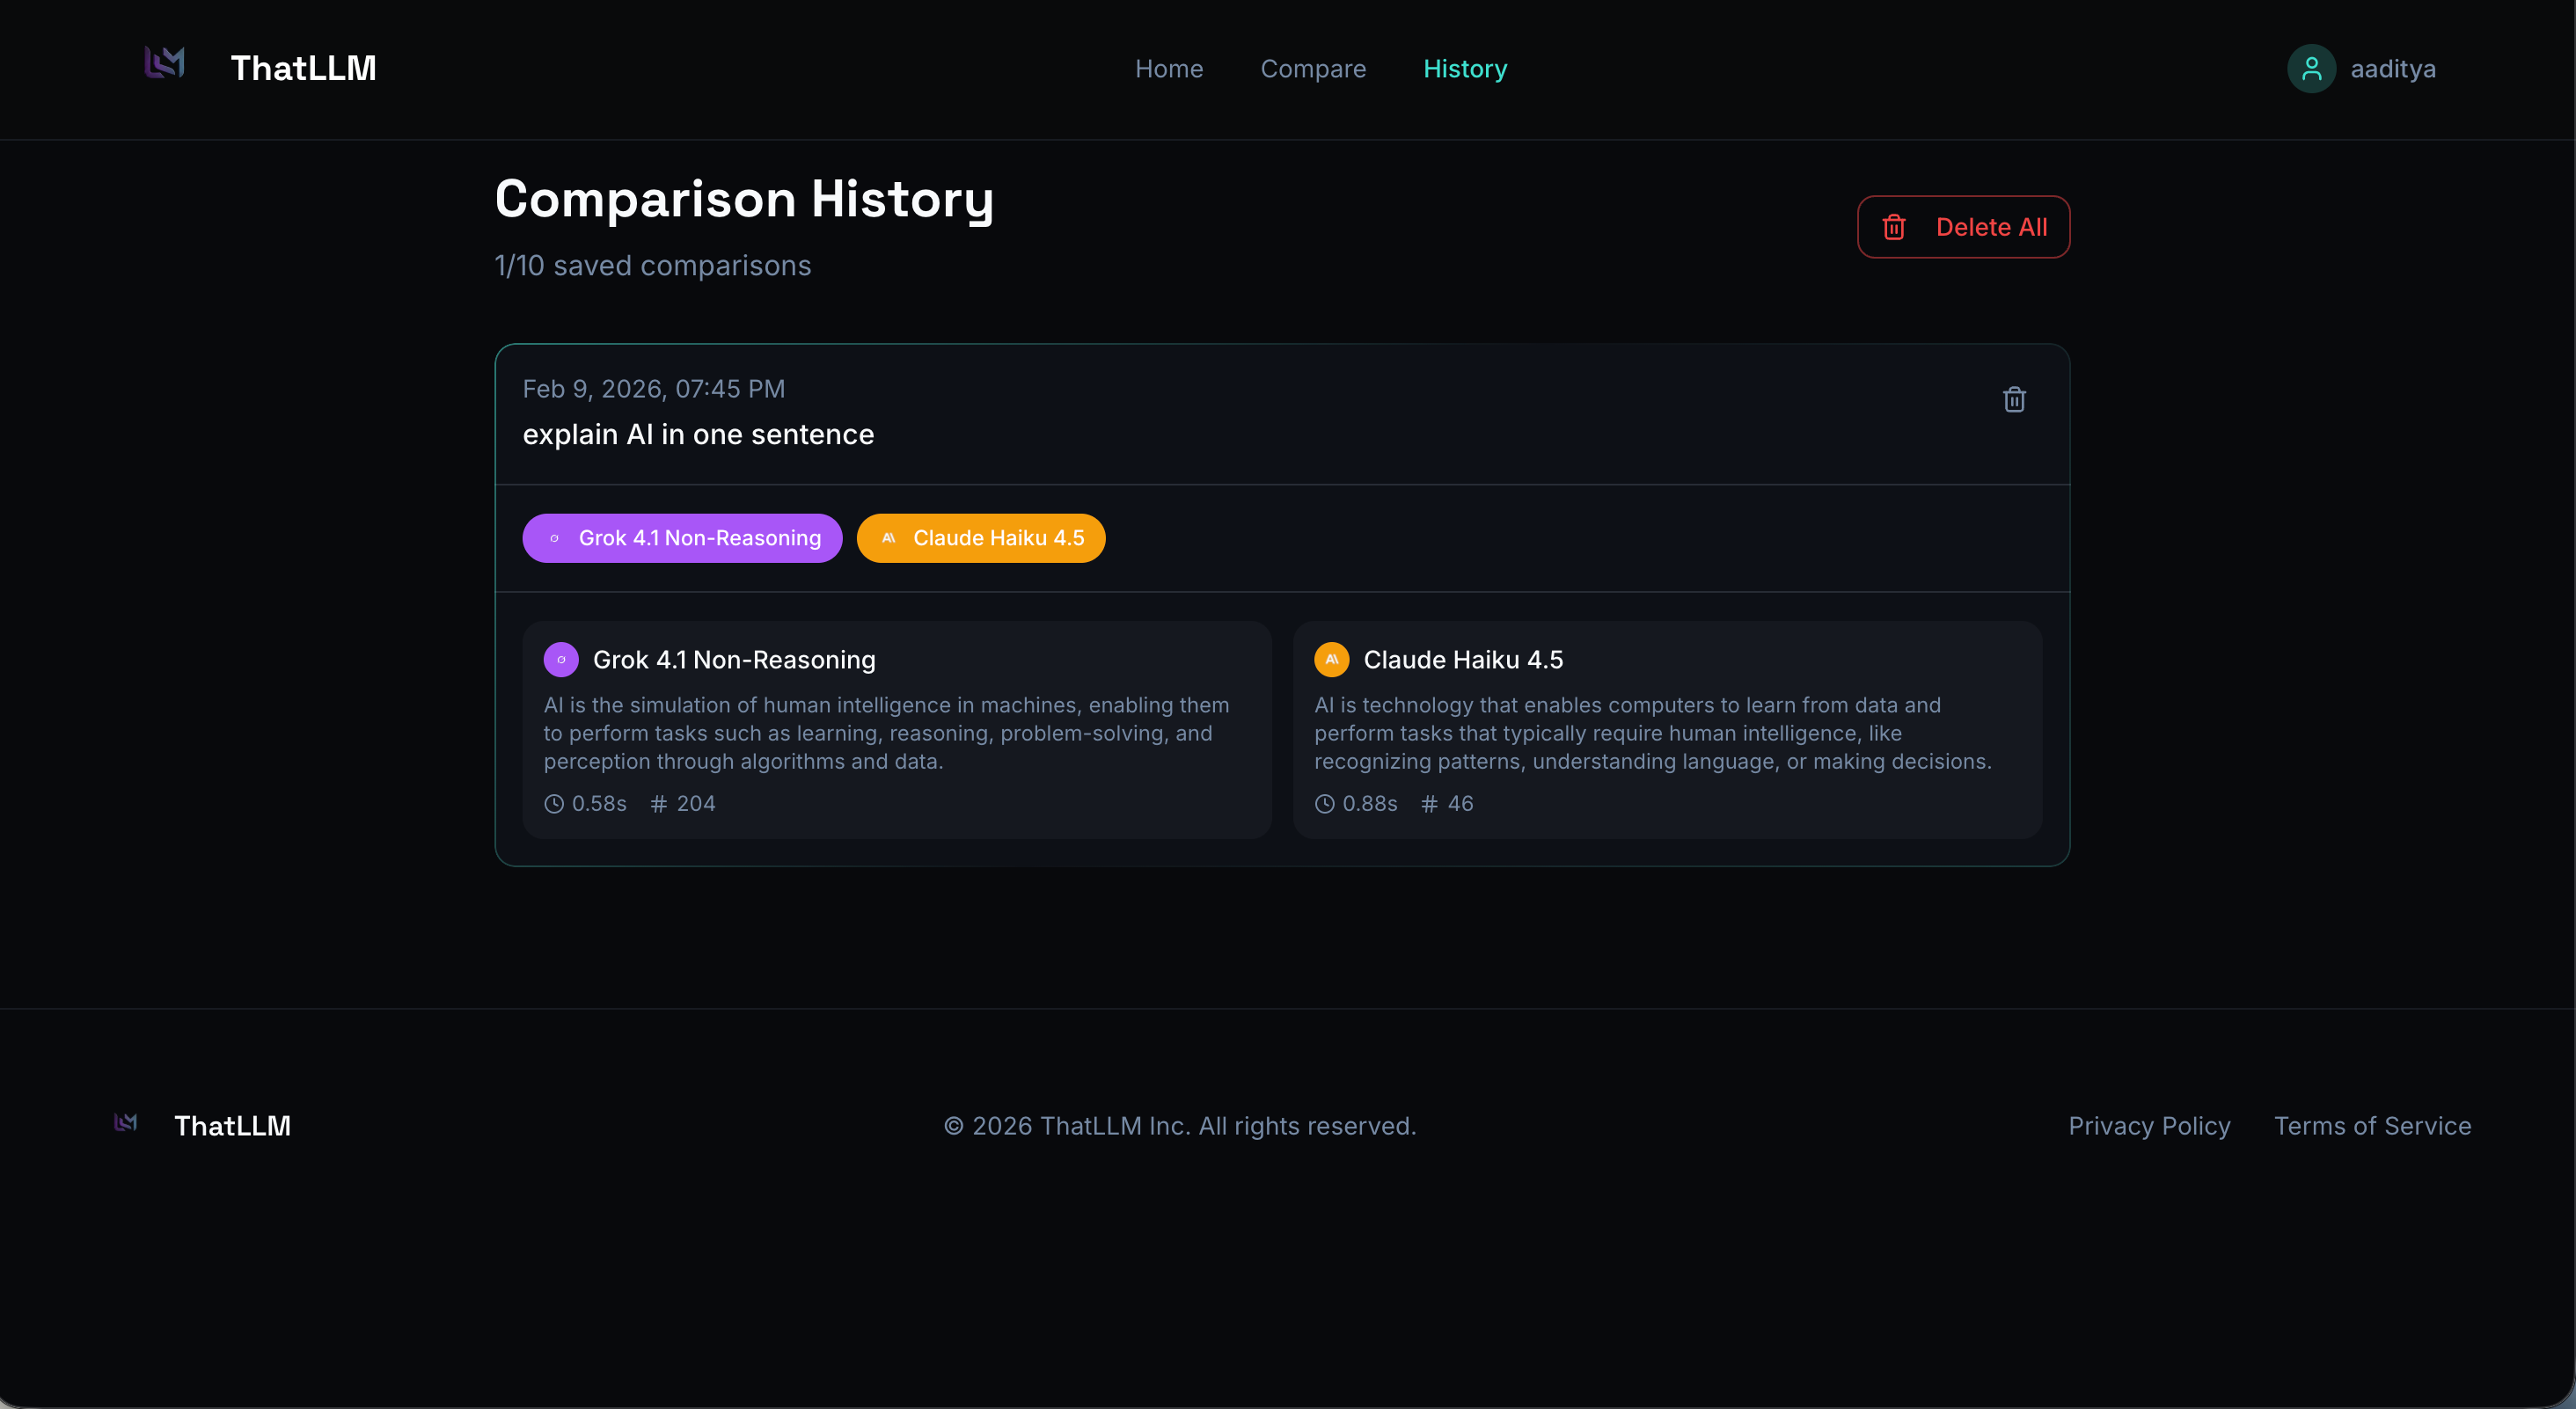Open the Compare nav item

1312,69
